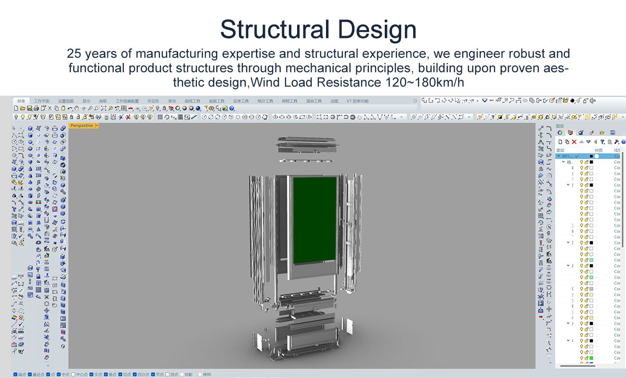626x378 pixels.
Task: Switch to the 曲线工具 toolbar tab
Action: tap(193, 101)
